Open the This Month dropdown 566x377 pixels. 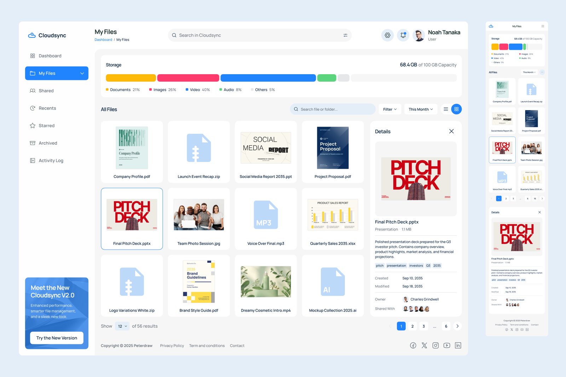(x=421, y=109)
